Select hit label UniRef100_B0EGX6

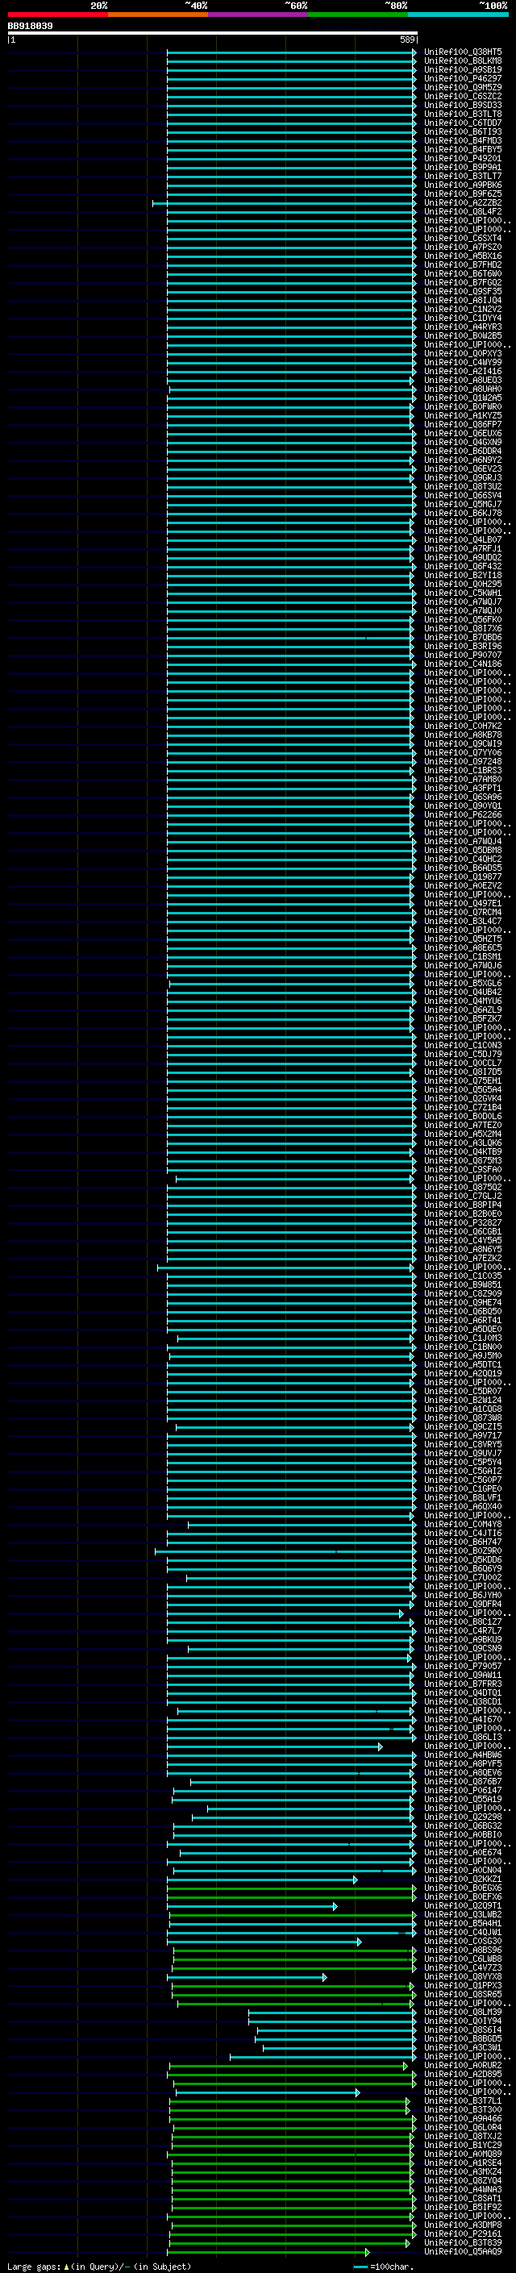pos(463,1888)
